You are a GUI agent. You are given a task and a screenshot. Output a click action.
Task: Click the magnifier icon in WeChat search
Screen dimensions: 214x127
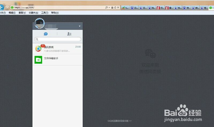click(37, 39)
